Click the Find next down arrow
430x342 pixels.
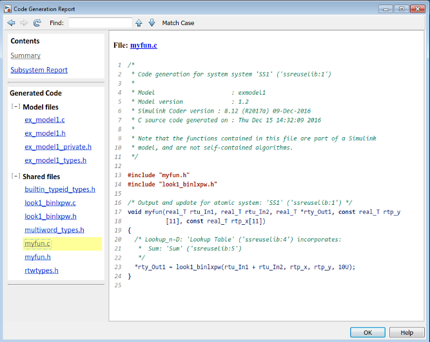151,23
